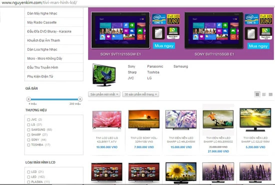Screen dimensions: 275x185
Task: Click Mua ngay for SONY SVT11215SGB E1
Action: click(258, 46)
